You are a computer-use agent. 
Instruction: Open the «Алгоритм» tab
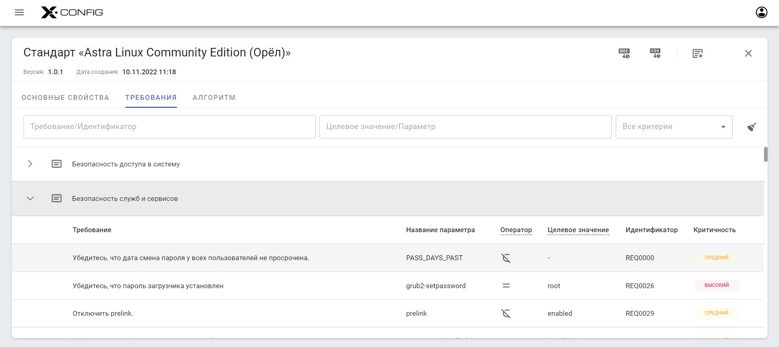pos(214,97)
